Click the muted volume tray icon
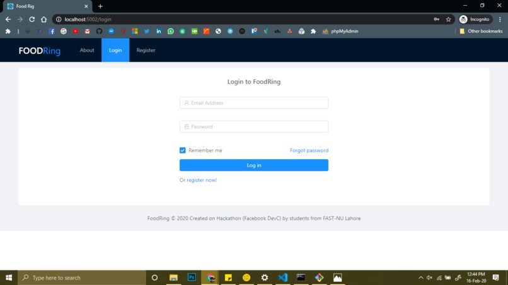 [x=430, y=277]
